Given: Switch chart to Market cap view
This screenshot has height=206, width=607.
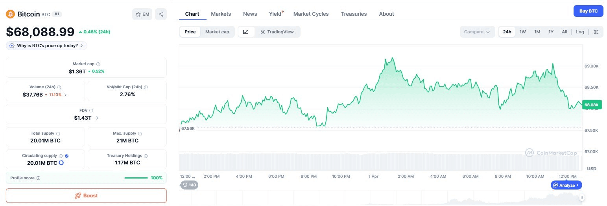Looking at the screenshot, I should [217, 32].
